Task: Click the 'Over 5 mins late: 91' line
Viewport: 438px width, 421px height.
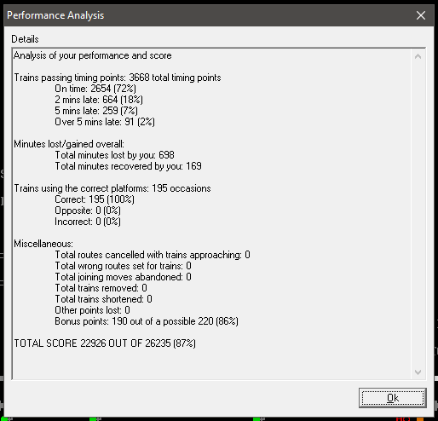Action: pyautogui.click(x=105, y=122)
